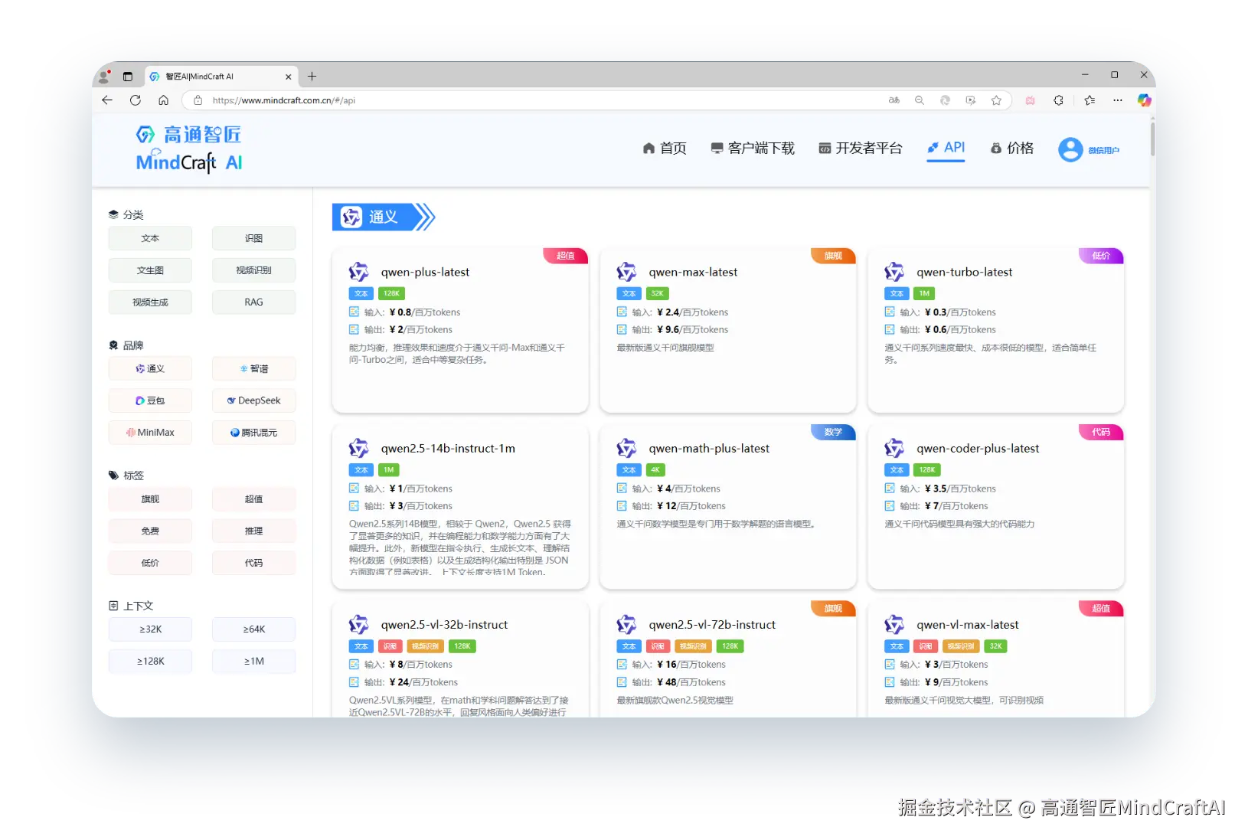Filter by 视频生成 category

pyautogui.click(x=150, y=302)
